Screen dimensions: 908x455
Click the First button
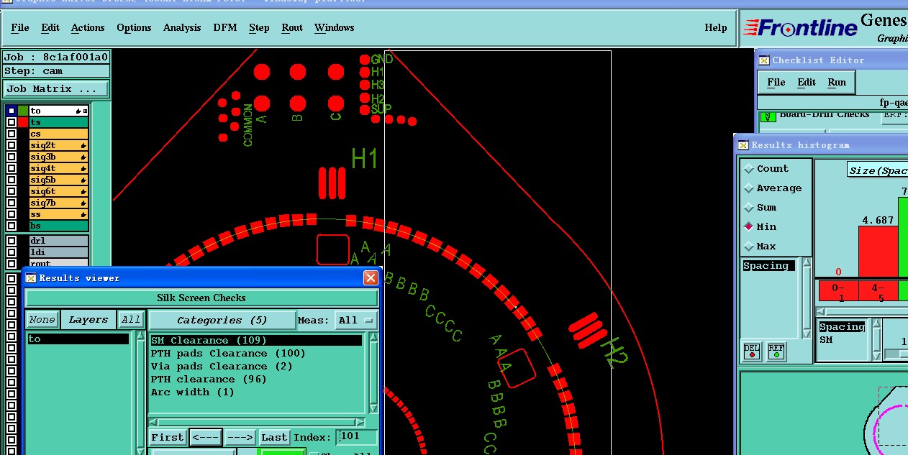coord(168,437)
